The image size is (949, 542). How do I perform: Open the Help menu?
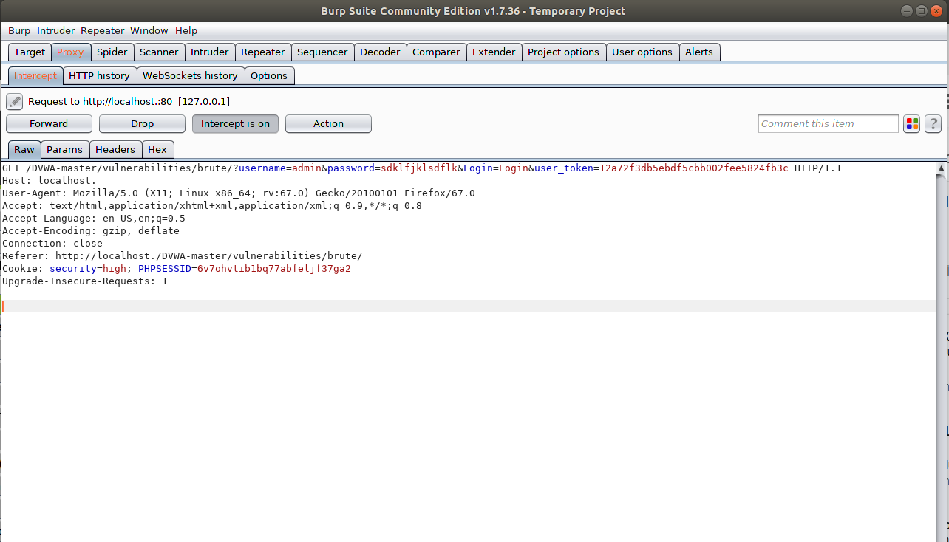[x=186, y=30]
